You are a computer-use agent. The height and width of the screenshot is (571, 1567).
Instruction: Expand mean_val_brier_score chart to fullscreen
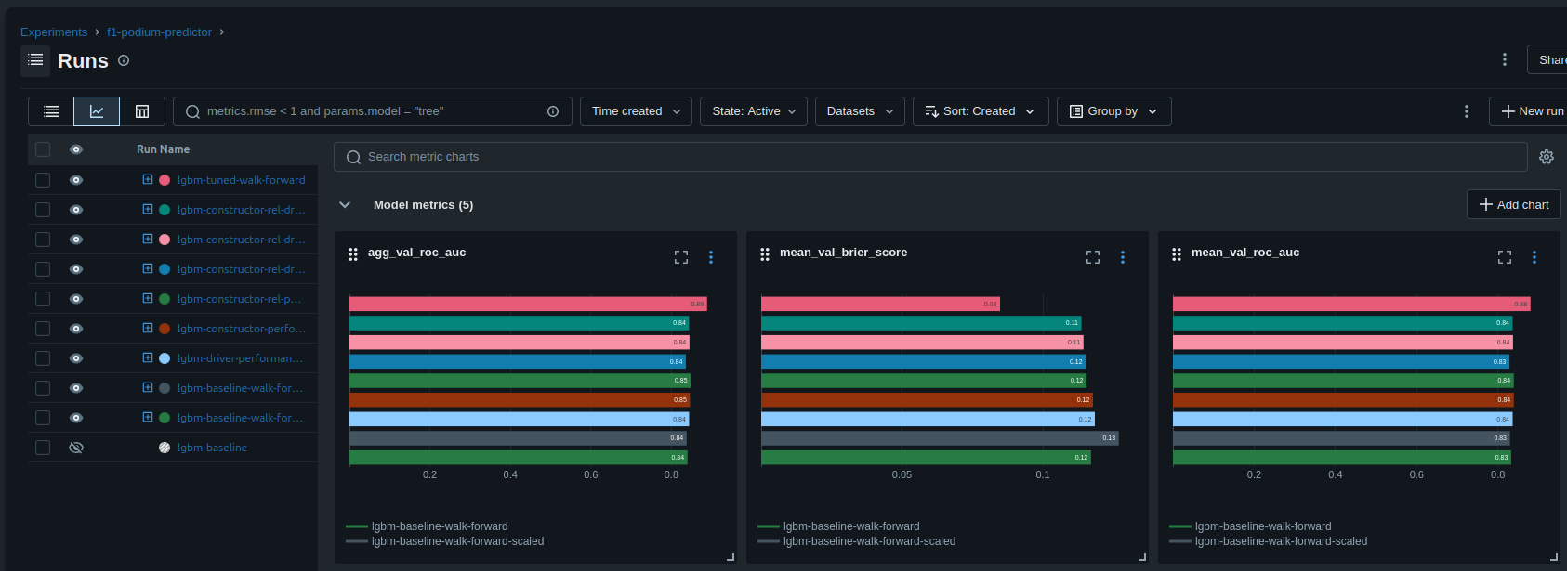(x=1093, y=257)
